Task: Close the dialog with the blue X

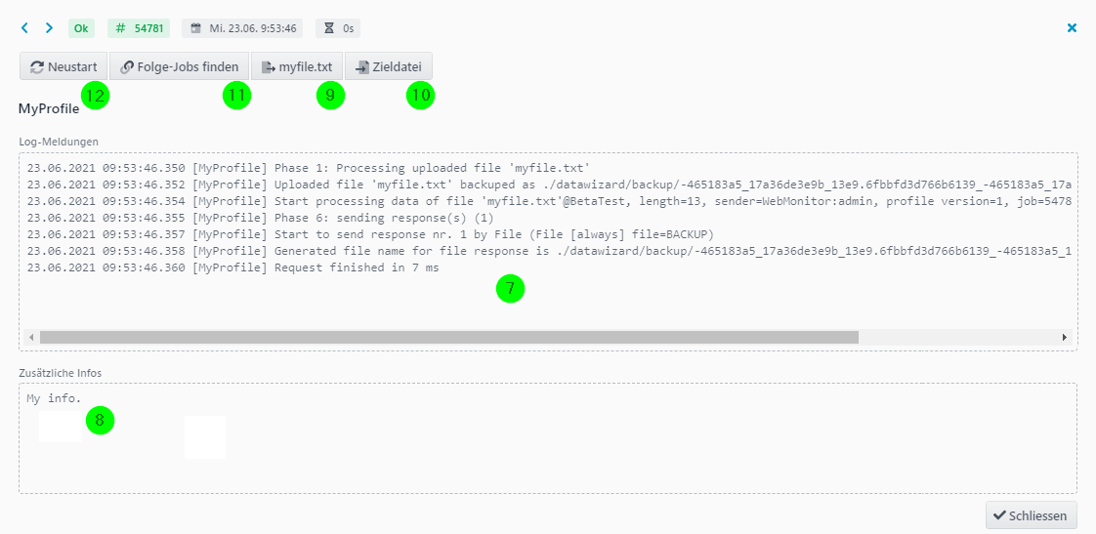Action: [1073, 28]
